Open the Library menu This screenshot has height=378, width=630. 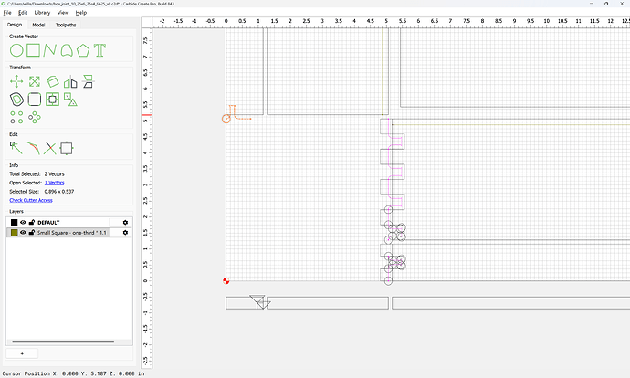pos(42,13)
